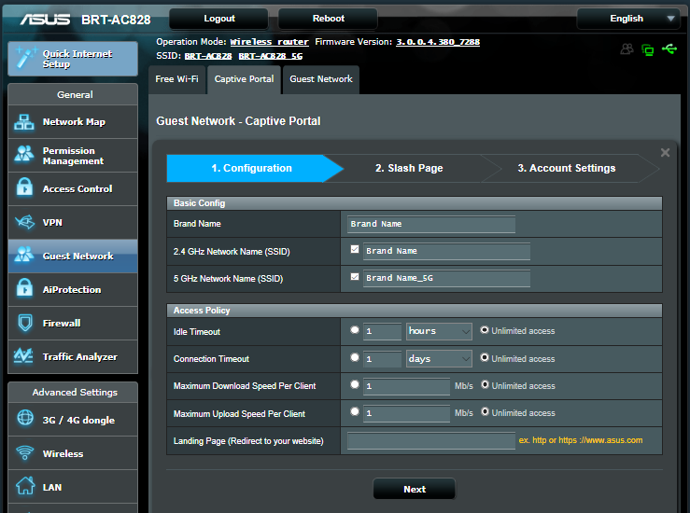Click the Next button
Screen dimensions: 690x513
pyautogui.click(x=414, y=489)
